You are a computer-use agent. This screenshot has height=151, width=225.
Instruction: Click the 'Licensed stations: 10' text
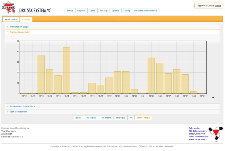click(12, 137)
